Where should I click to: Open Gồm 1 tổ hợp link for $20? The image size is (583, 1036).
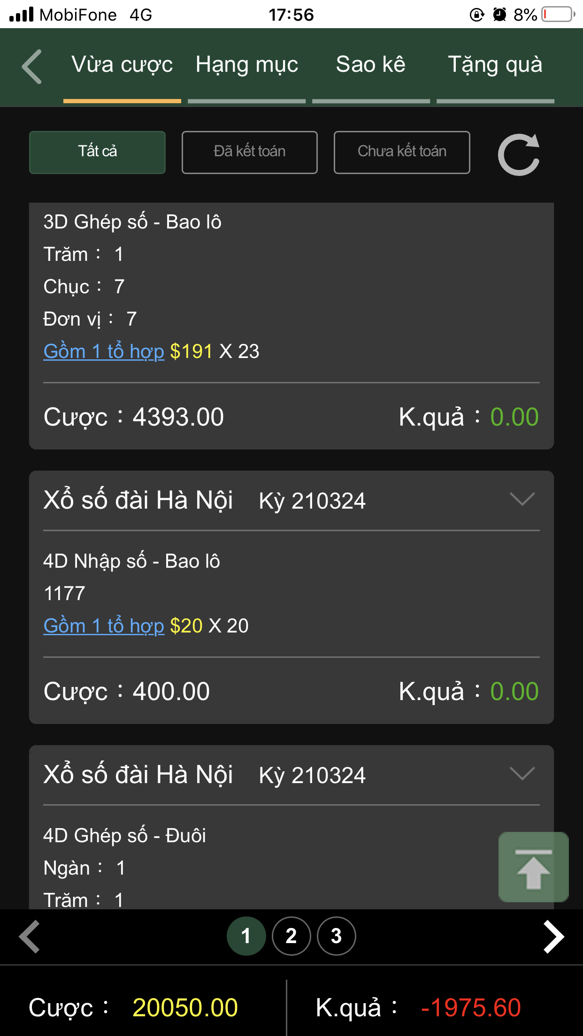coord(104,626)
